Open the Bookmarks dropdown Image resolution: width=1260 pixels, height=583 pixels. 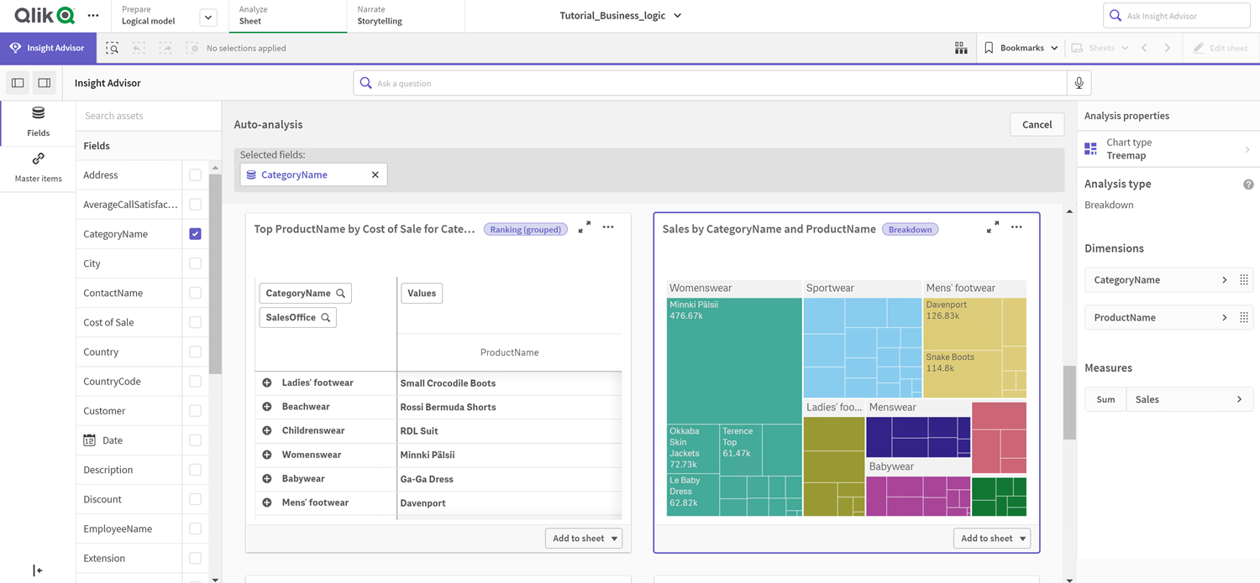pos(1021,48)
